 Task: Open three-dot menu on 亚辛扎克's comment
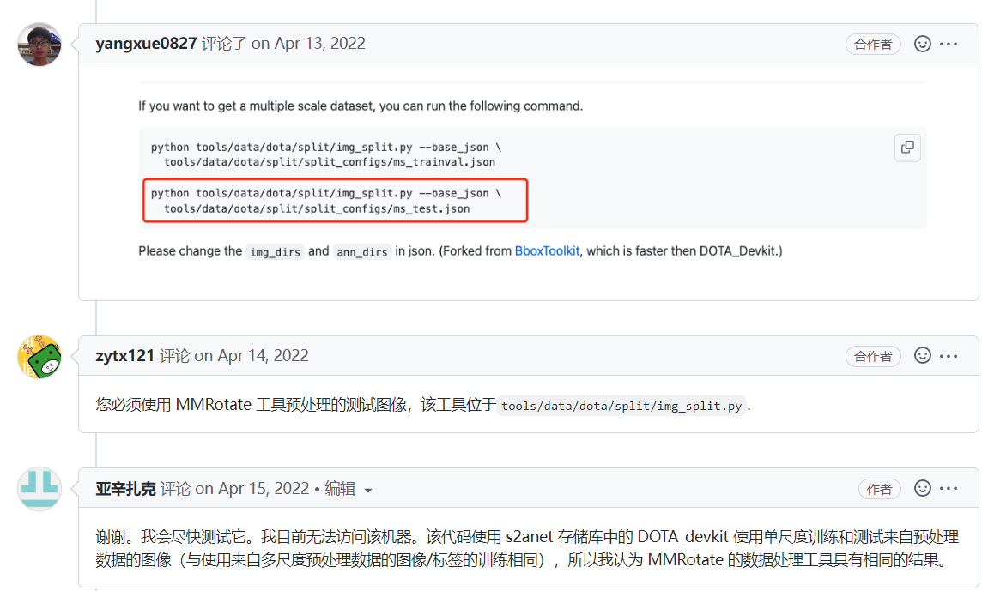point(949,488)
